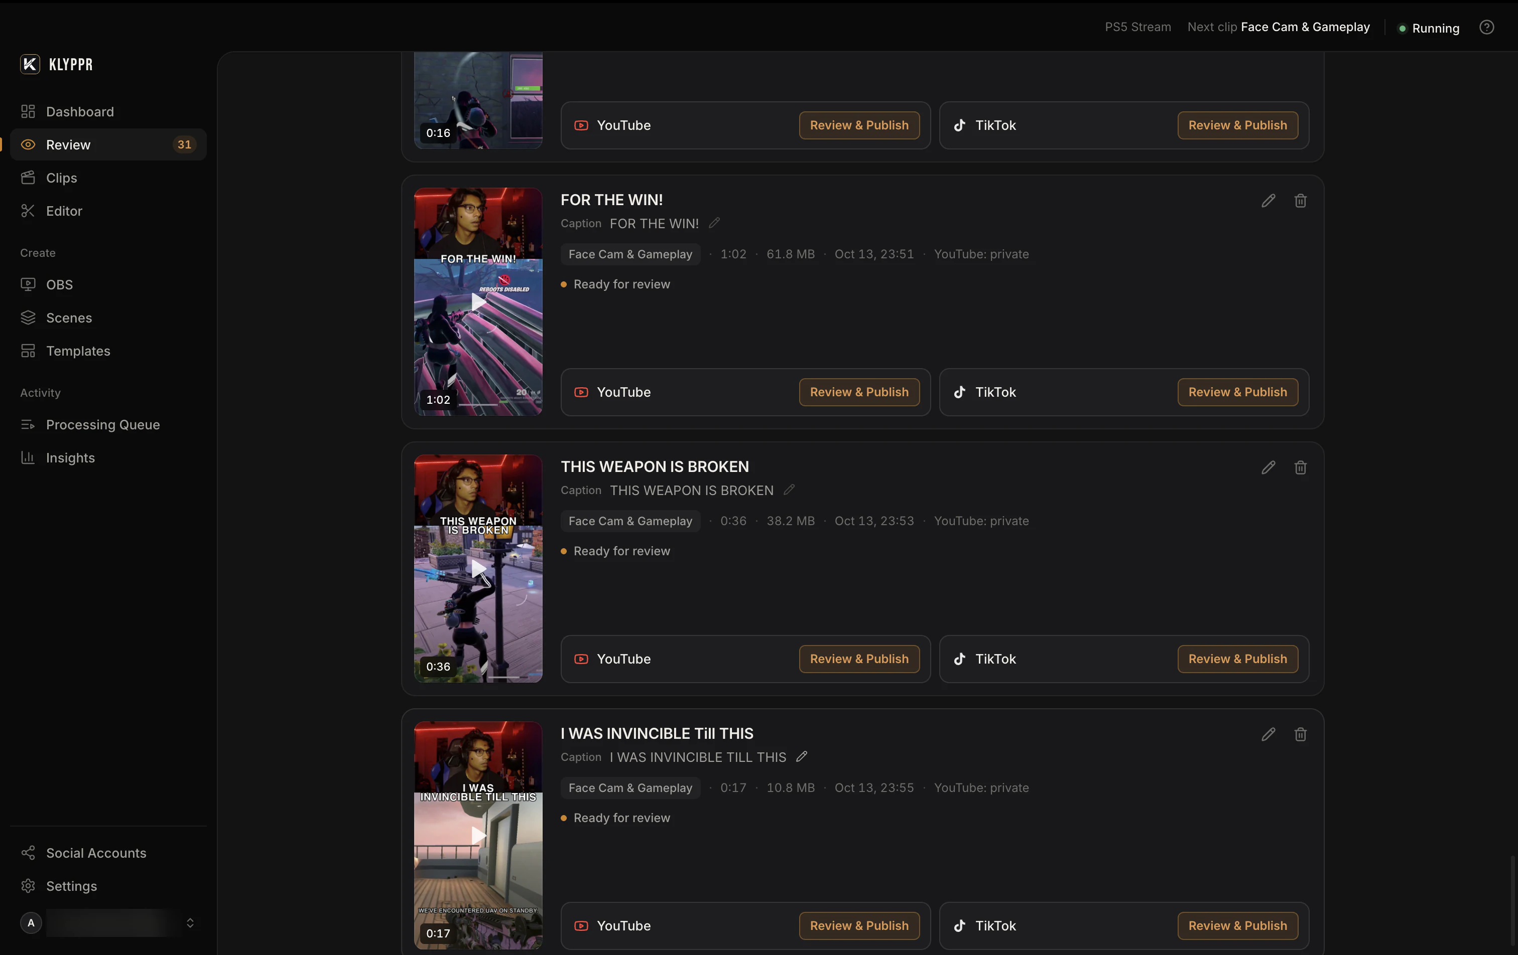Open the Editor

[x=108, y=210]
